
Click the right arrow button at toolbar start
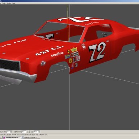click(x=2, y=132)
